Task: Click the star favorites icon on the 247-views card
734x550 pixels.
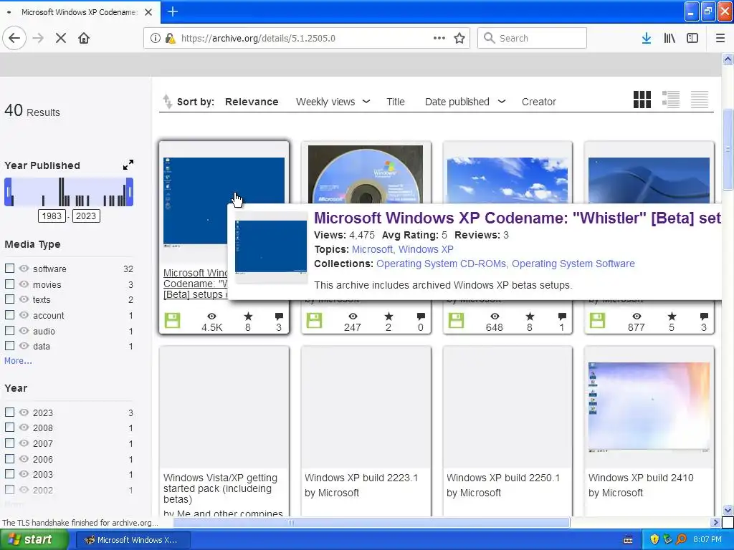Action: tap(389, 317)
